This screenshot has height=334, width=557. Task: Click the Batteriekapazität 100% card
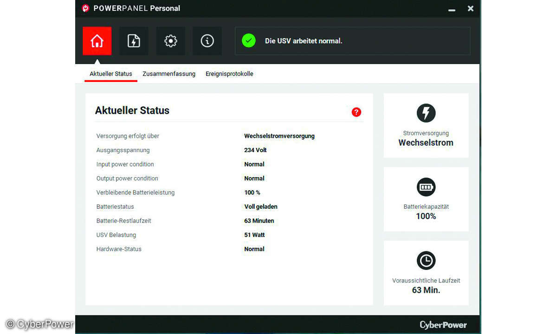coord(426,199)
